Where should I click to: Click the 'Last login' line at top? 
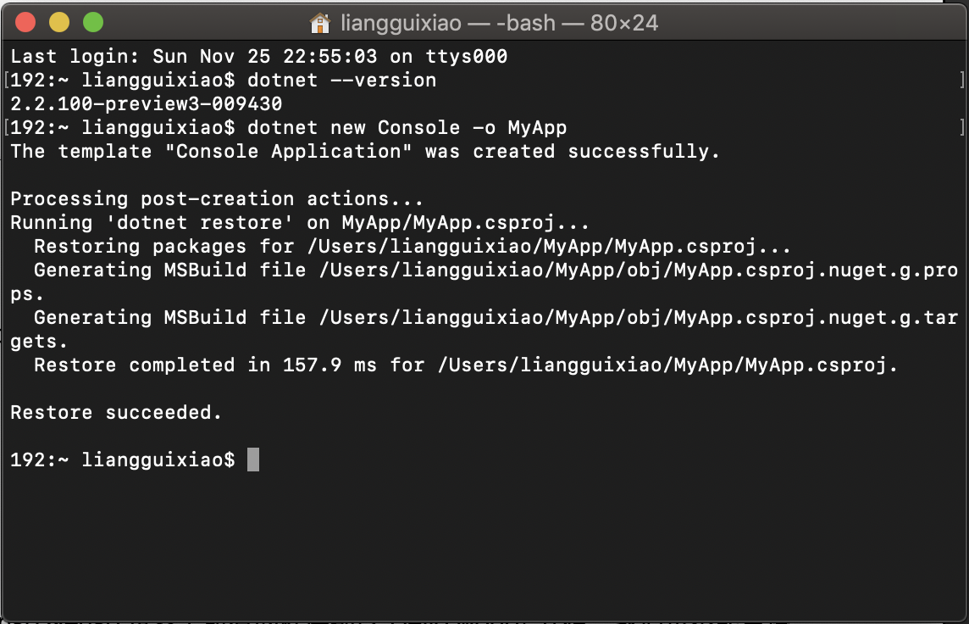tap(259, 56)
